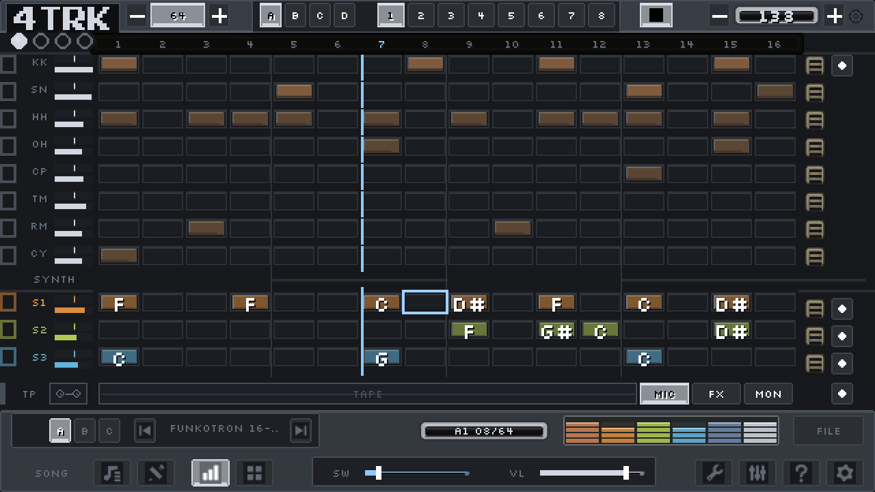Increase the step count above 64
This screenshot has width=875, height=492.
coord(219,16)
